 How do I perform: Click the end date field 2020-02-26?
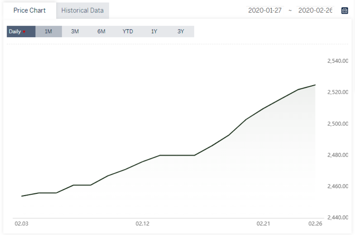315,10
